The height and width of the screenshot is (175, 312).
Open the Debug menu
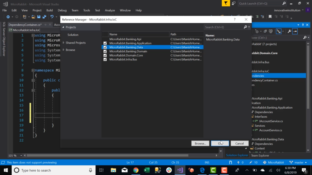tap(62, 10)
